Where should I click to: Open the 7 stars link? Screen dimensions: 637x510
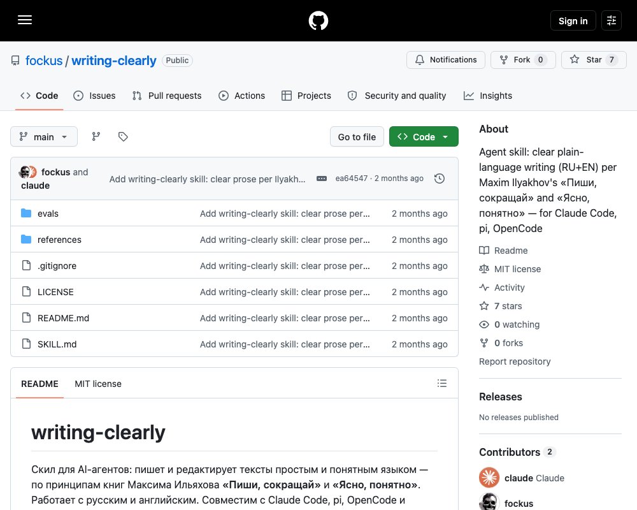click(501, 306)
